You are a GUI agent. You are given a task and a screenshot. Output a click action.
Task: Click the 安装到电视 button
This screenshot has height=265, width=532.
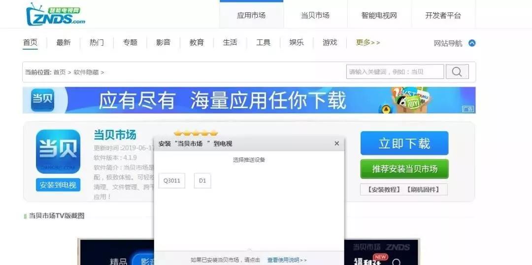coord(58,185)
